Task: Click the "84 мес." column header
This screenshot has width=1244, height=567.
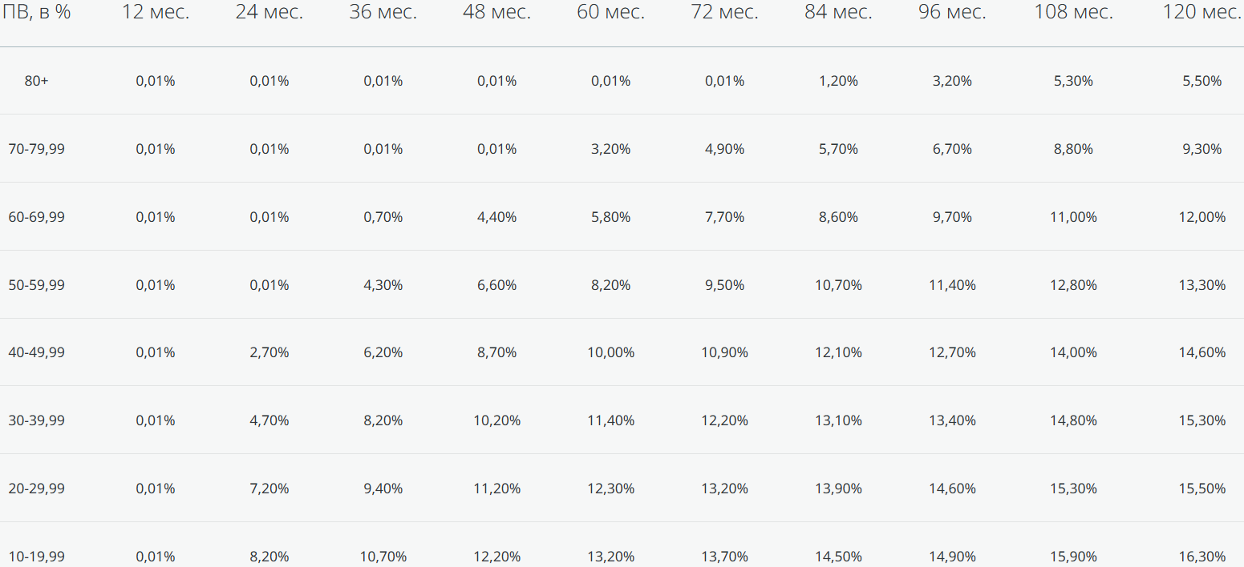Action: [838, 12]
